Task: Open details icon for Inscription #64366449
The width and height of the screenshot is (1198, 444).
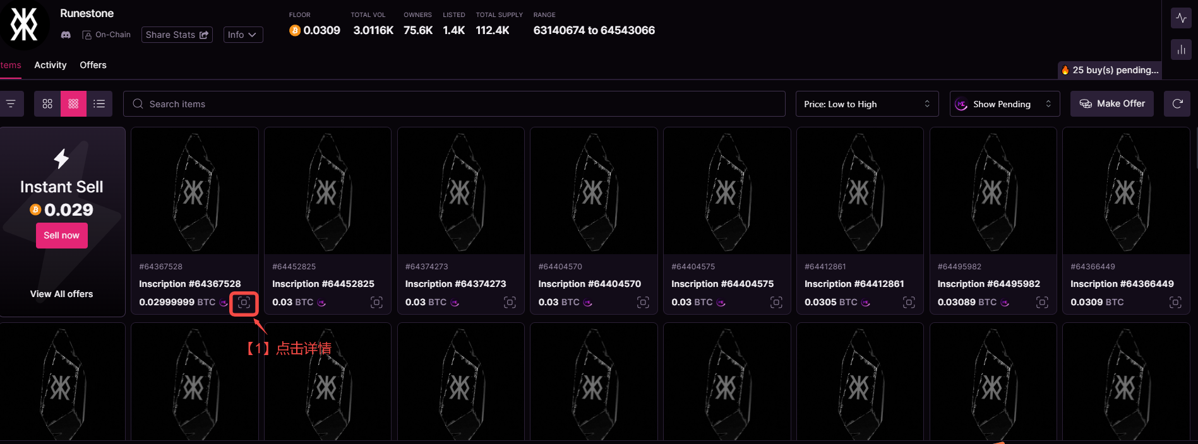Action: (1175, 303)
